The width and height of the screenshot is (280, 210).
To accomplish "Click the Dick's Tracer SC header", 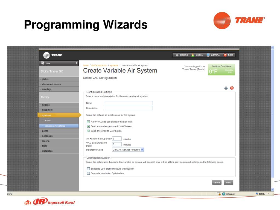I will point(59,71).
